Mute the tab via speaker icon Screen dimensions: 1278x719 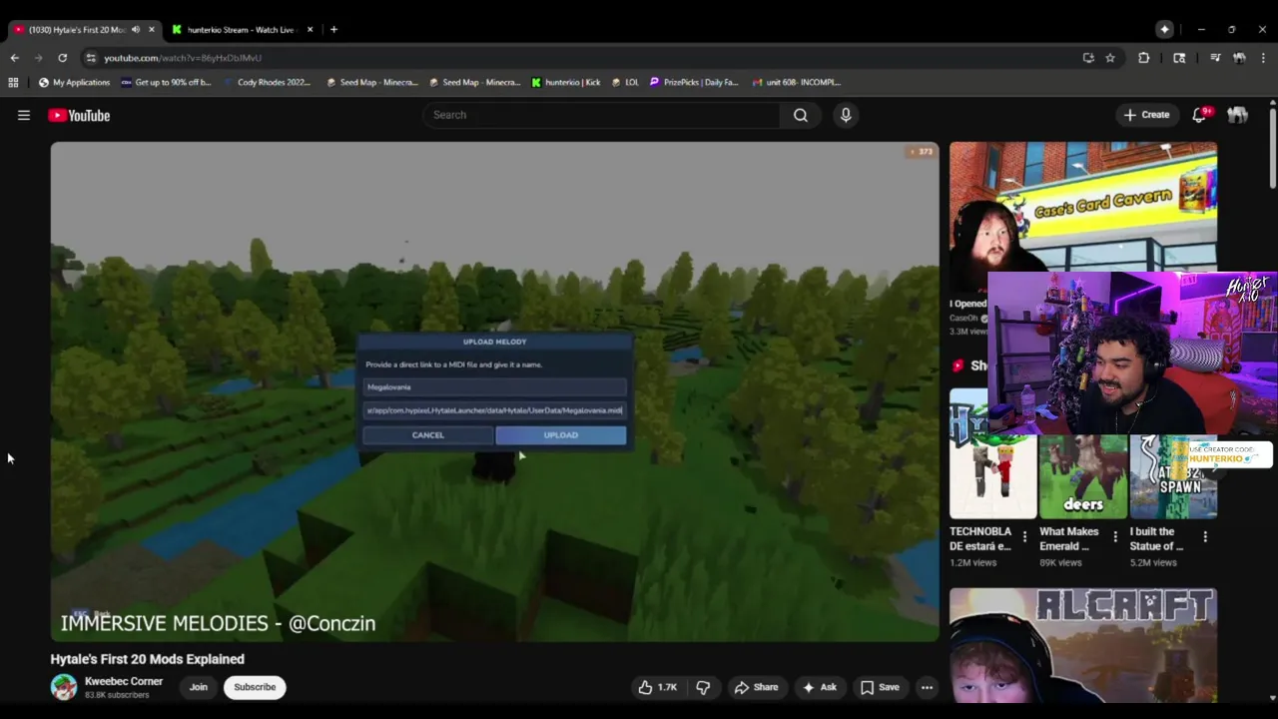pos(136,30)
